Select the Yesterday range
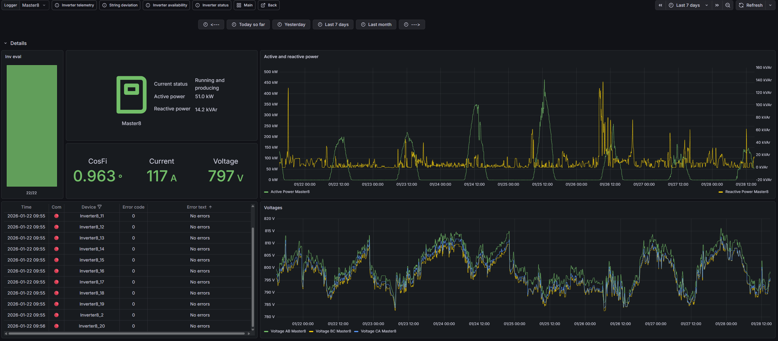The height and width of the screenshot is (341, 778). 291,24
